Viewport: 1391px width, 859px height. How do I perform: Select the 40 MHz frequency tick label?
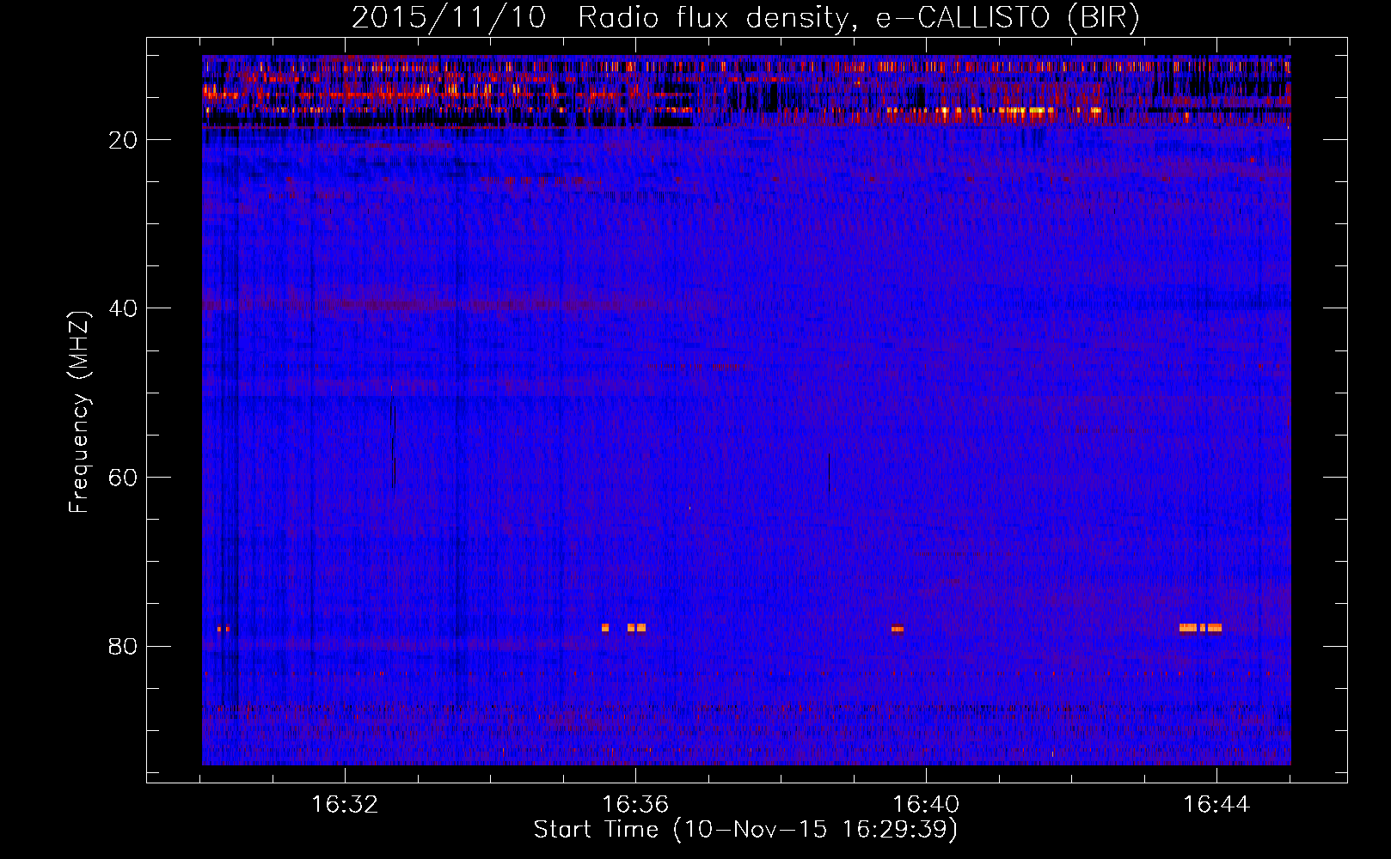pos(123,308)
